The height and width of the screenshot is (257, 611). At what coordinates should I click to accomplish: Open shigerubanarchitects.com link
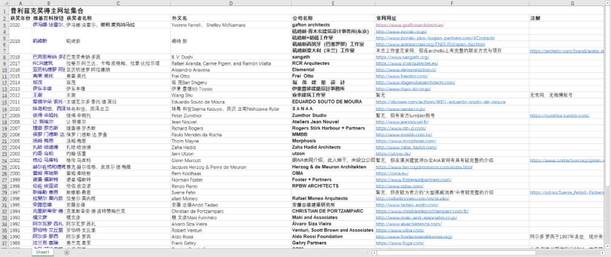pyautogui.click(x=415, y=82)
